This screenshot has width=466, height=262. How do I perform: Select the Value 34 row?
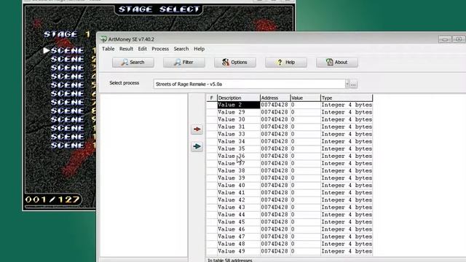tap(290, 141)
